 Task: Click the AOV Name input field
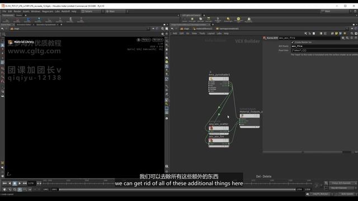click(324, 46)
